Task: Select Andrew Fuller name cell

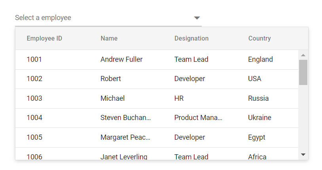Action: [x=121, y=59]
